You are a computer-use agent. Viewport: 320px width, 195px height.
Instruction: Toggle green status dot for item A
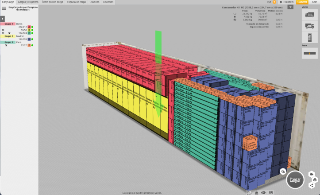coord(32,27)
